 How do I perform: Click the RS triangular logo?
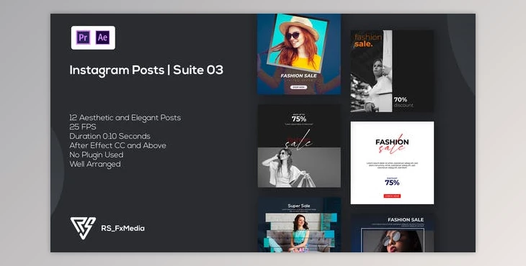pyautogui.click(x=83, y=228)
